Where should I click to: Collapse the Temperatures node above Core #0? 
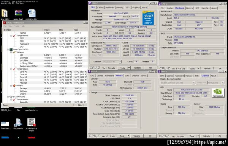pos(11,69)
